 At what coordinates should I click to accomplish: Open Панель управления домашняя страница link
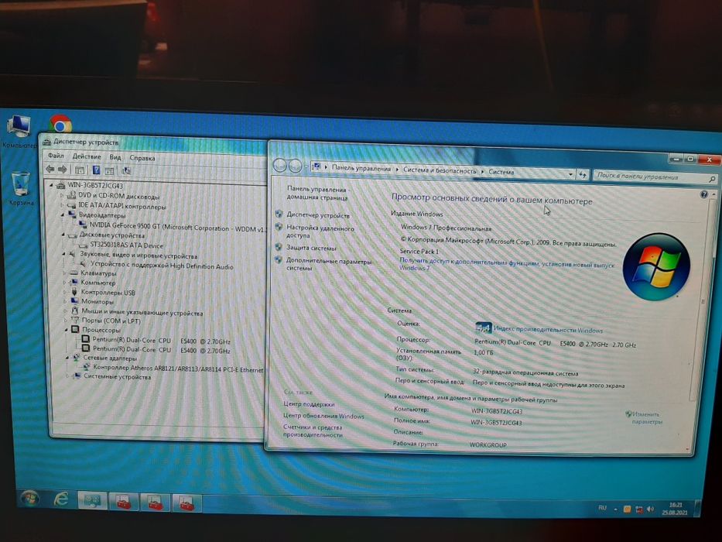pyautogui.click(x=317, y=194)
